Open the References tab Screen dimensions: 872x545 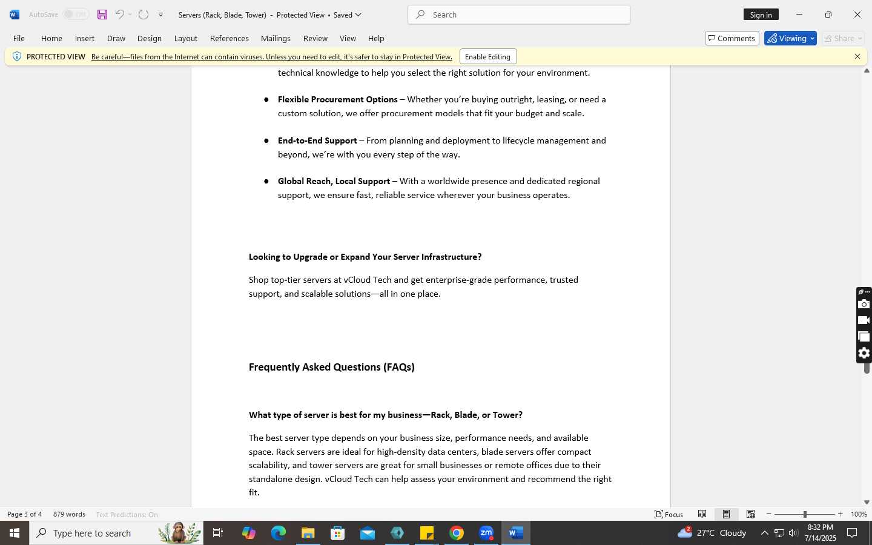[230, 38]
